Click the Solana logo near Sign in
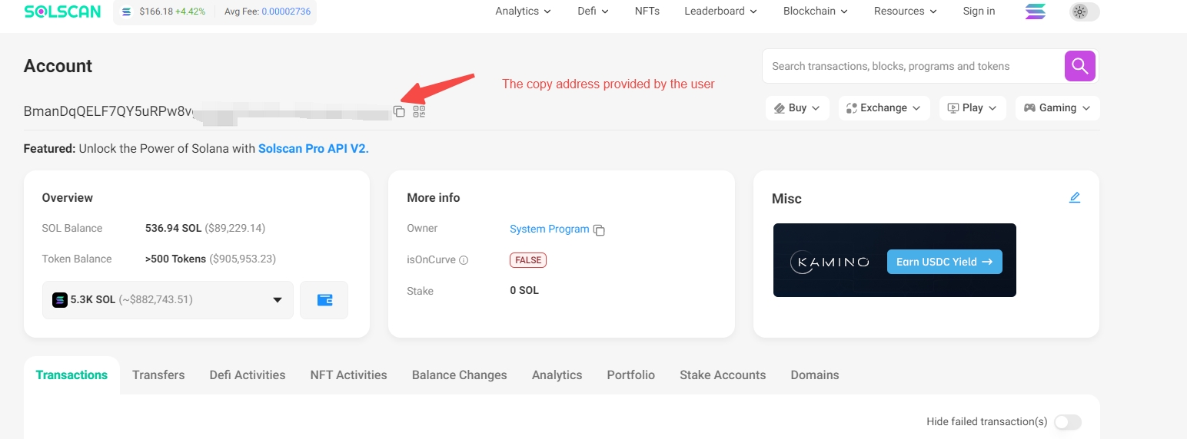This screenshot has height=439, width=1187. coord(1036,12)
